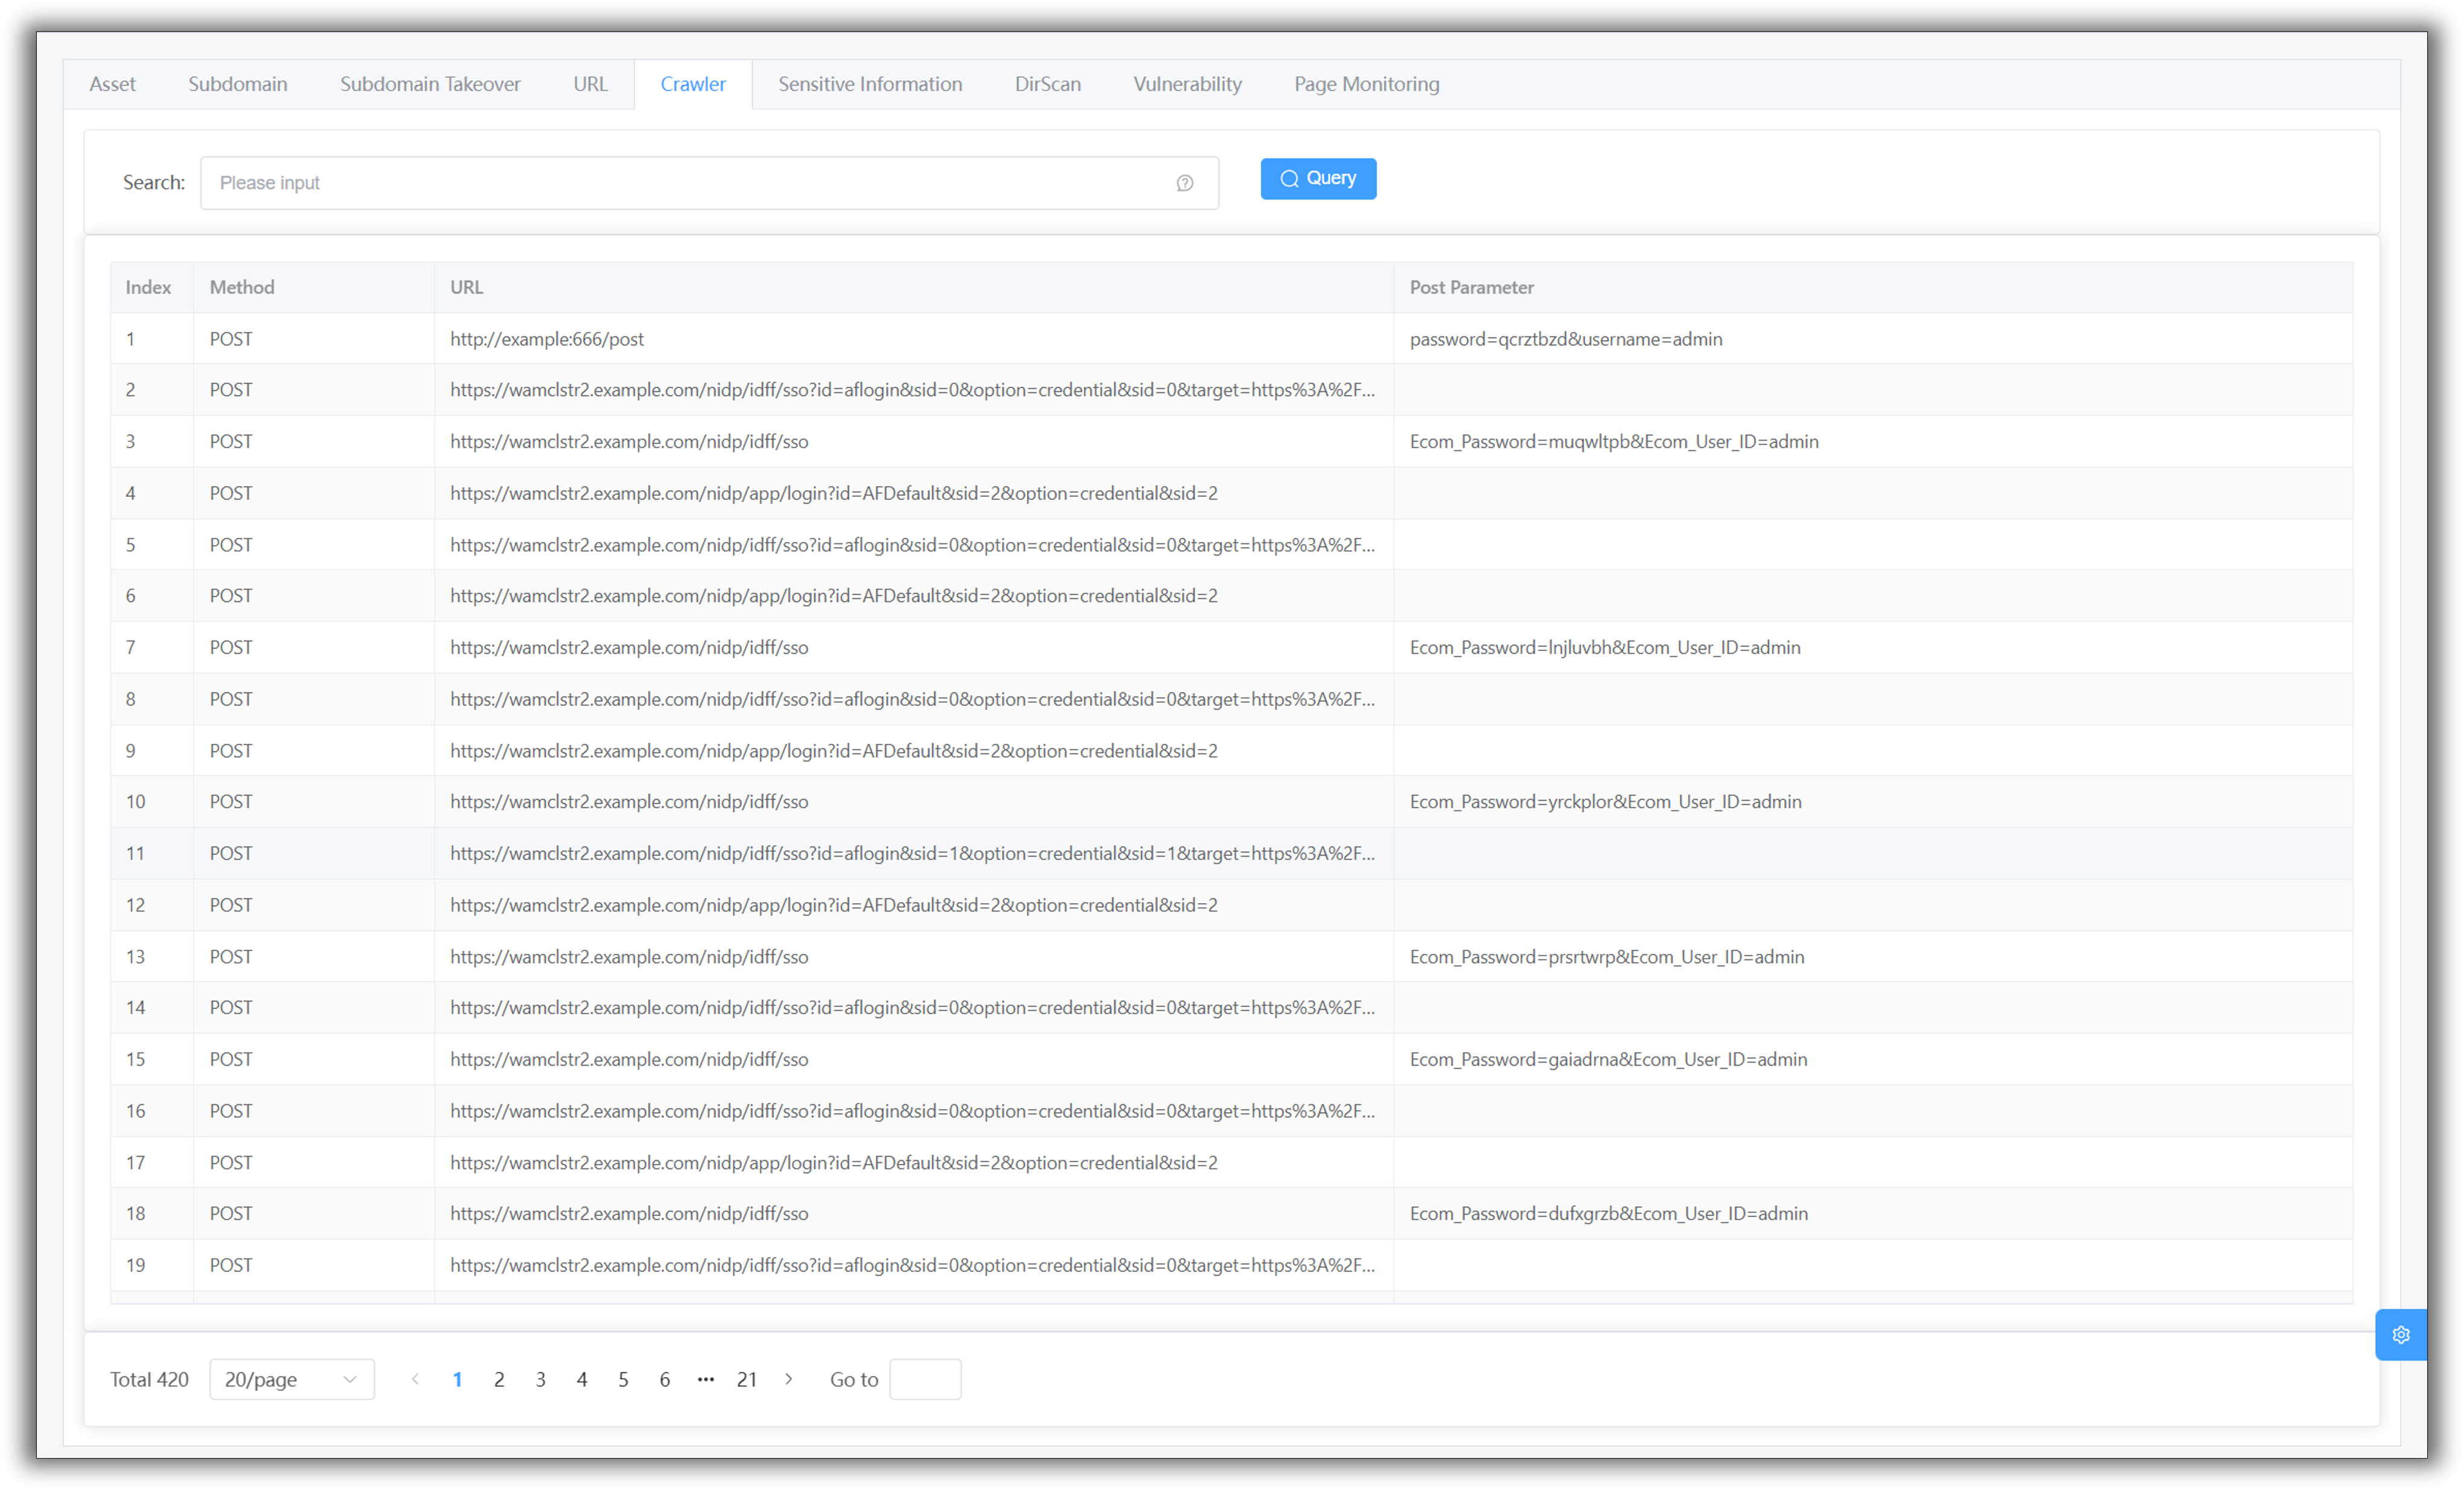
Task: Open the Page Monitoring tab
Action: [x=1366, y=84]
